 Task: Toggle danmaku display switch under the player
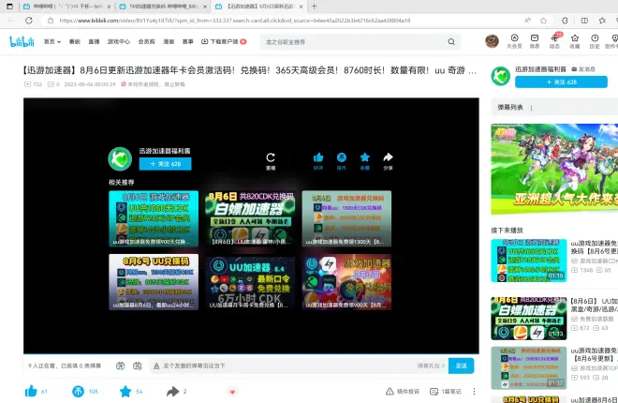(124, 366)
